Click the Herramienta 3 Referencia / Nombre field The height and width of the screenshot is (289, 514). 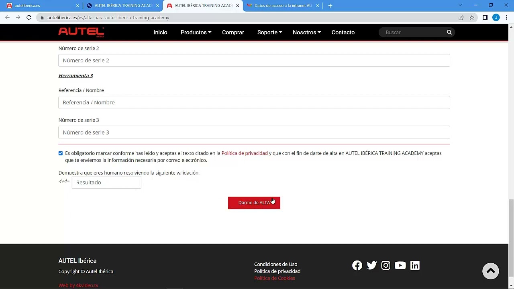(254, 102)
